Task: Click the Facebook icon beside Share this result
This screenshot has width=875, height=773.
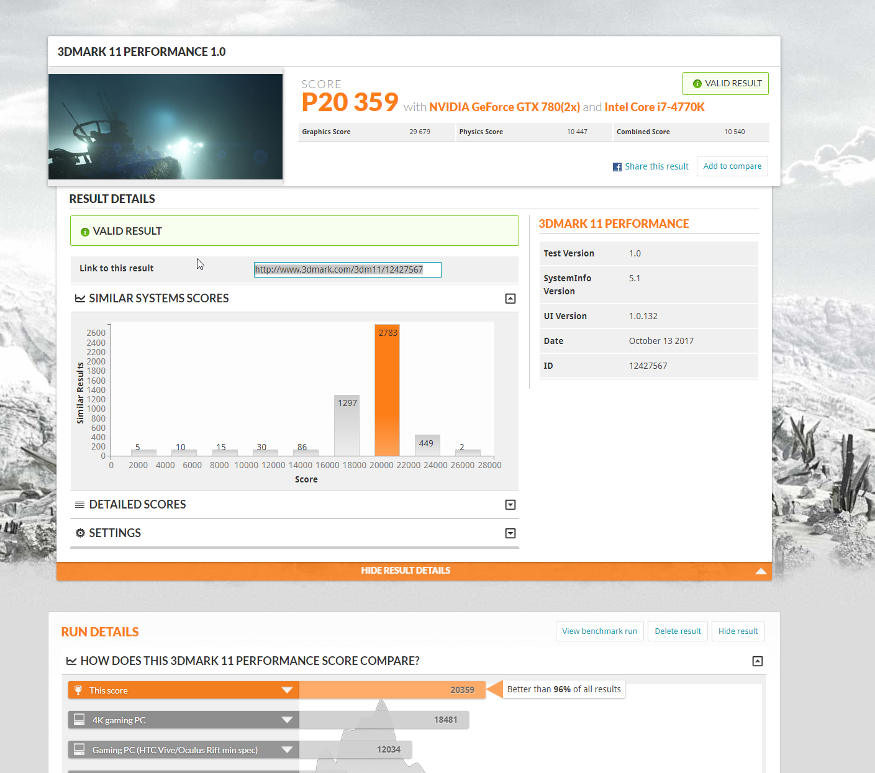Action: coord(617,167)
